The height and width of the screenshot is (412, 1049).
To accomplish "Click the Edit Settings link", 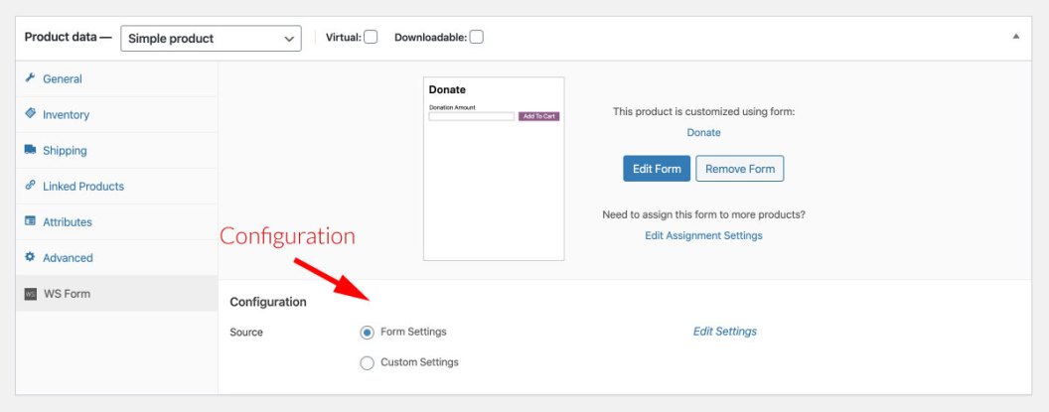I will coord(724,332).
